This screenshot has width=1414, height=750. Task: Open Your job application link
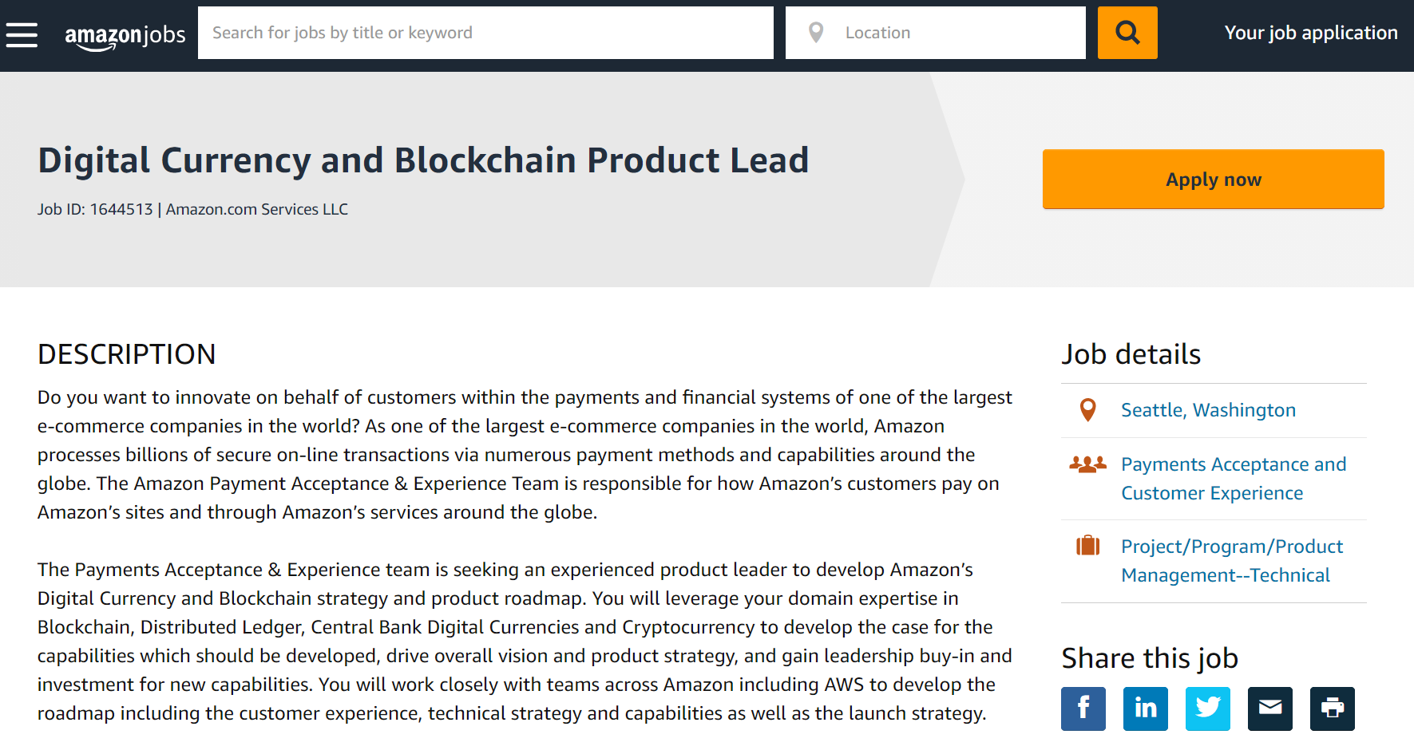tap(1310, 33)
